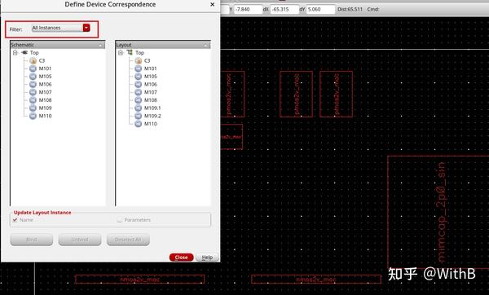Click M101 transistor icon in Schematic tree
This screenshot has width=489, height=295.
(x=33, y=68)
